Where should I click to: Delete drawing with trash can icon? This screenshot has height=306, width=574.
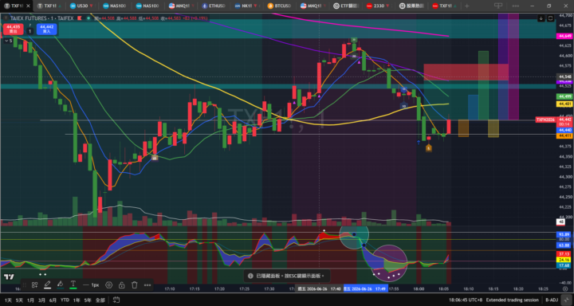pyautogui.click(x=135, y=284)
